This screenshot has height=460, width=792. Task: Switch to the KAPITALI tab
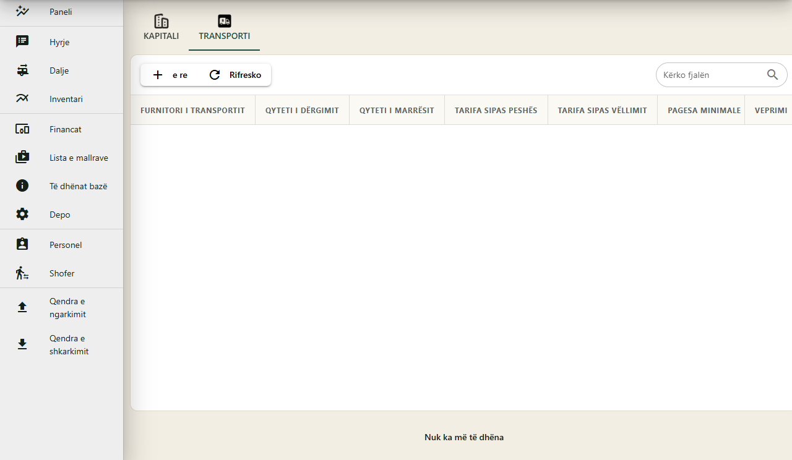click(161, 29)
